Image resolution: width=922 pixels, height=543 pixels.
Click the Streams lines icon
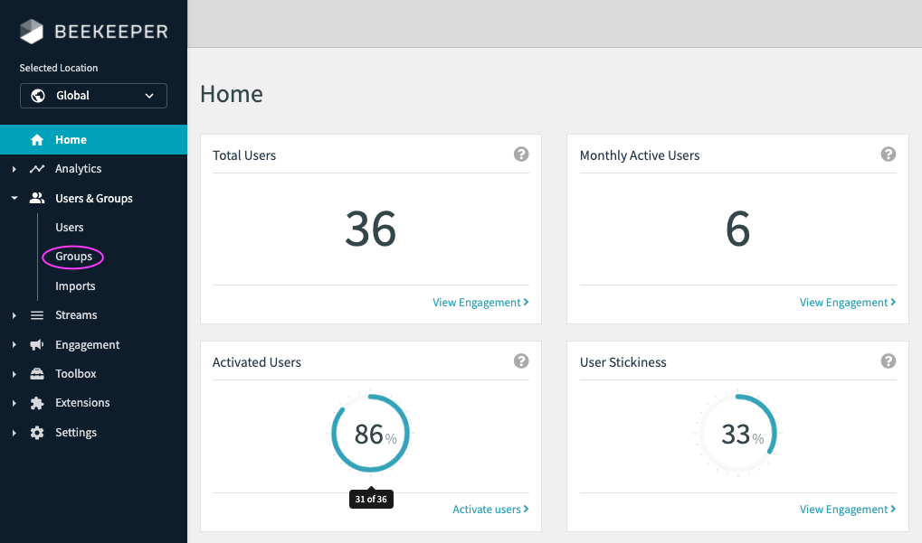point(37,315)
